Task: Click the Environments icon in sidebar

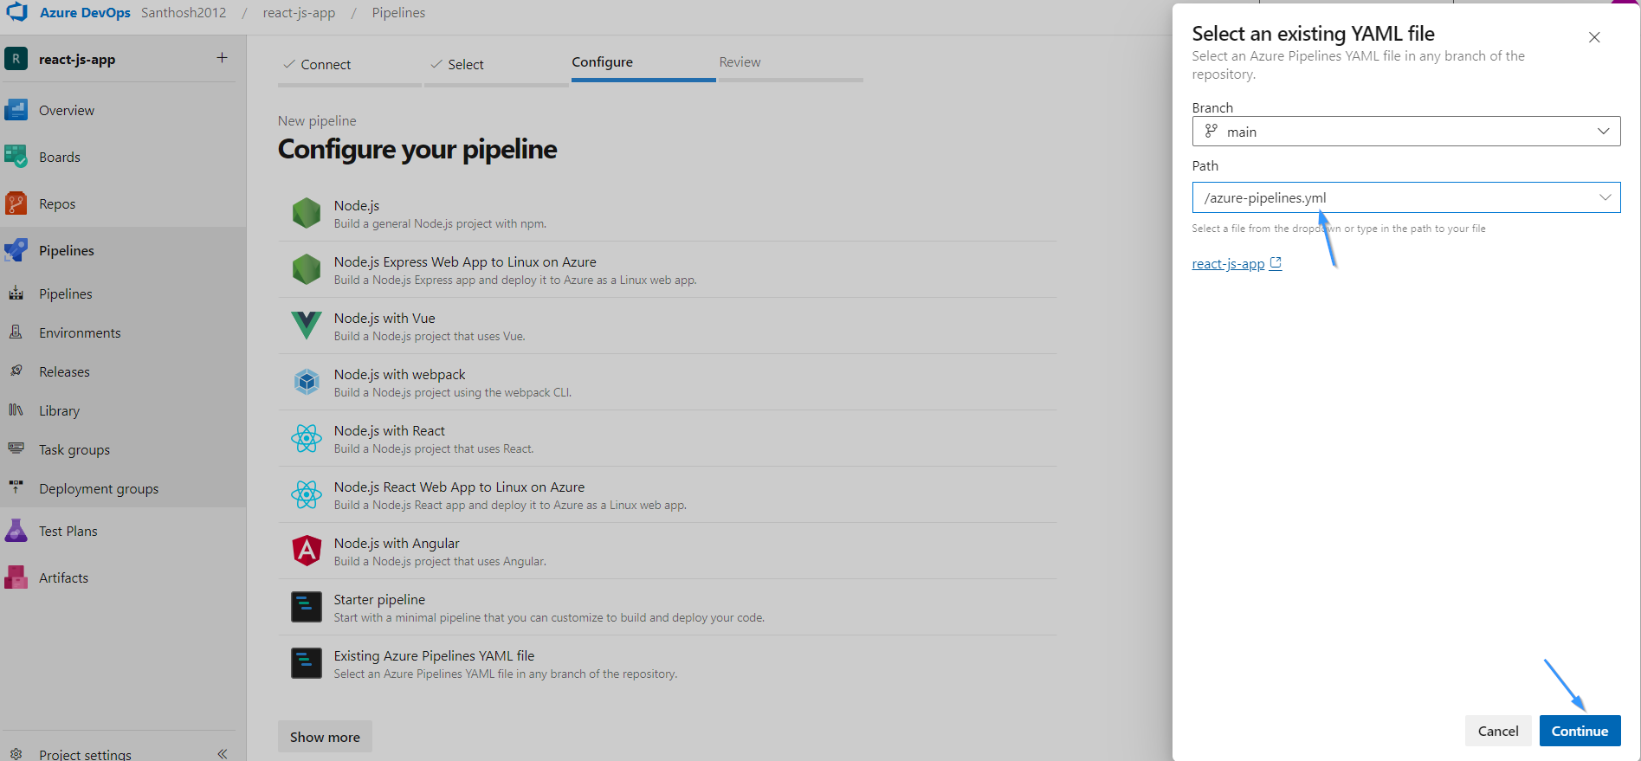Action: click(16, 332)
